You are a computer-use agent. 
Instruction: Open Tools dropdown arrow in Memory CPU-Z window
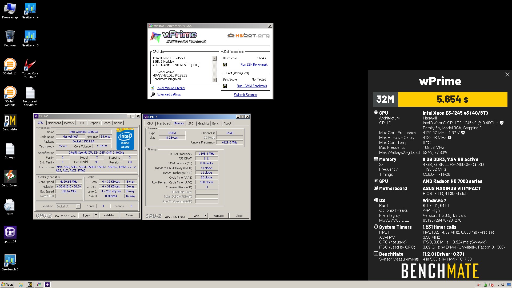pyautogui.click(x=205, y=216)
